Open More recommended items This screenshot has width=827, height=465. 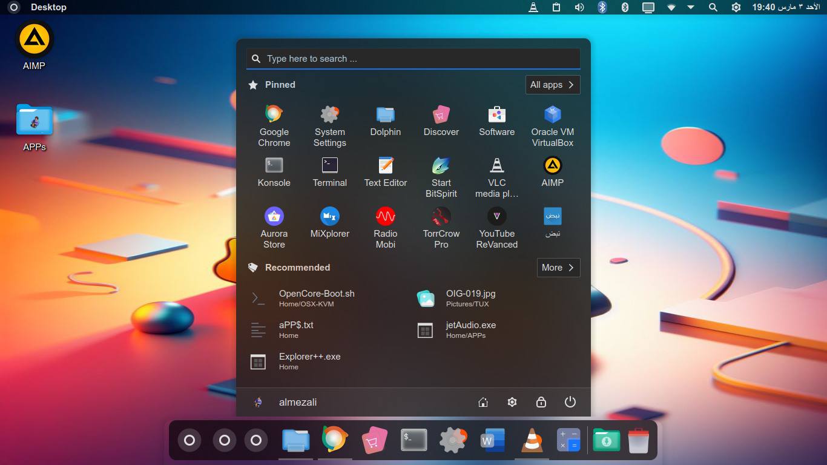click(558, 268)
